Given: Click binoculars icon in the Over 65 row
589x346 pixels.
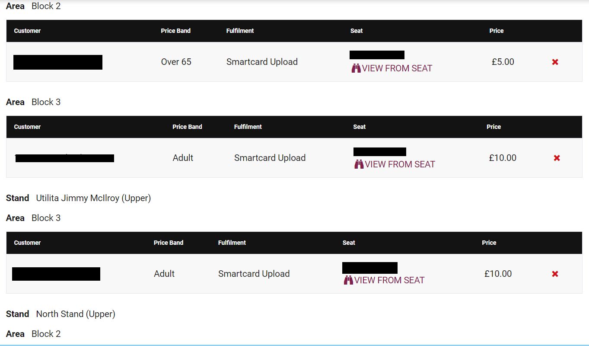Looking at the screenshot, I should [356, 68].
